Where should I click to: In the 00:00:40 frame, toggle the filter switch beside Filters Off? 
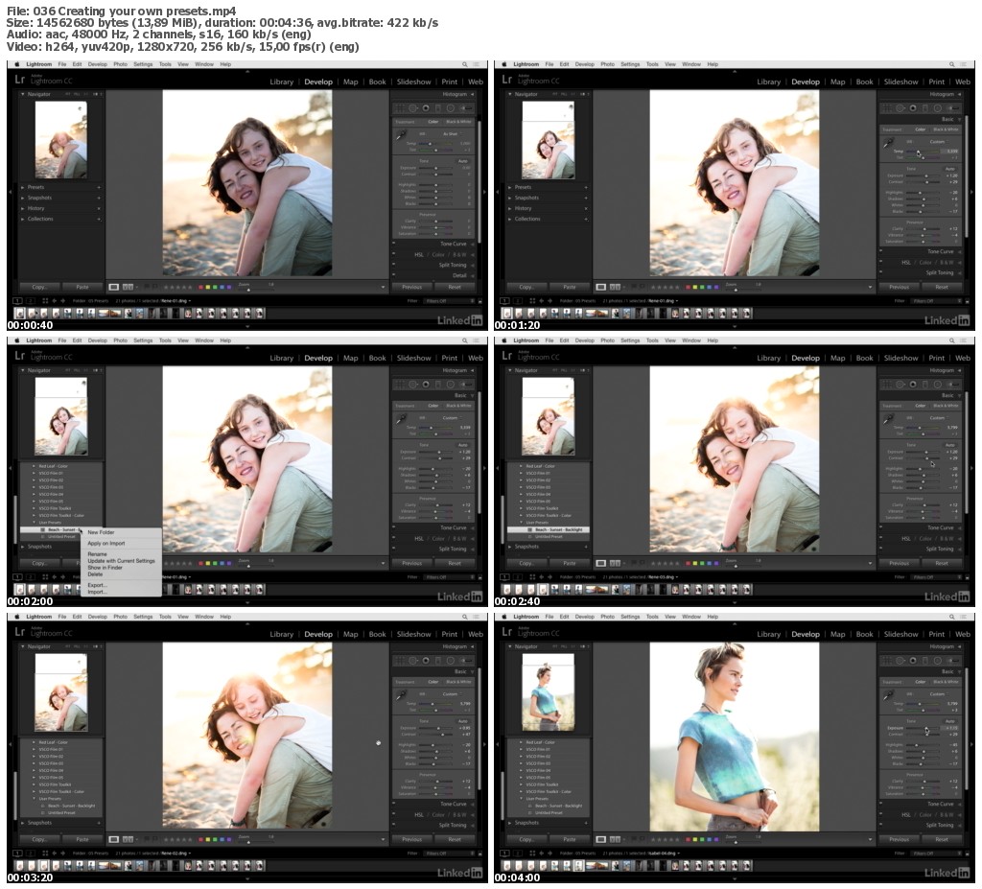[x=480, y=301]
